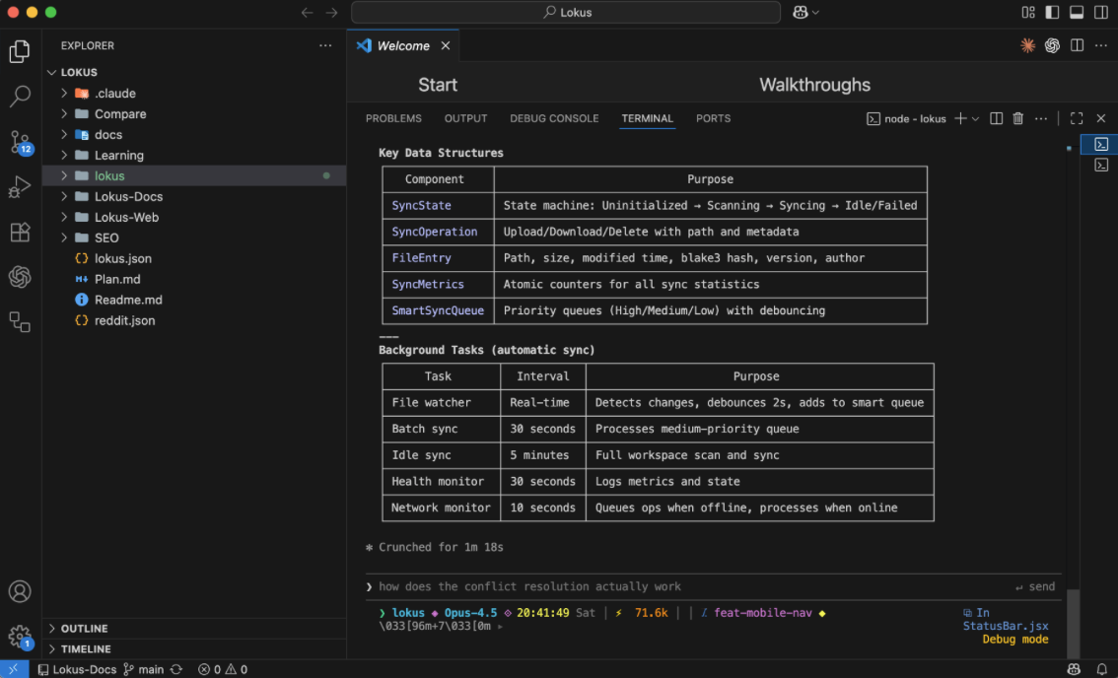Screen dimensions: 1118x678
Task: Split the terminal panel
Action: point(996,118)
